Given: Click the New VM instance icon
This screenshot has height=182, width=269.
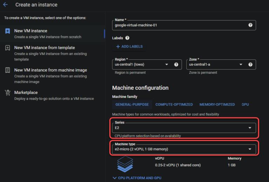Looking at the screenshot, I should (8, 31).
